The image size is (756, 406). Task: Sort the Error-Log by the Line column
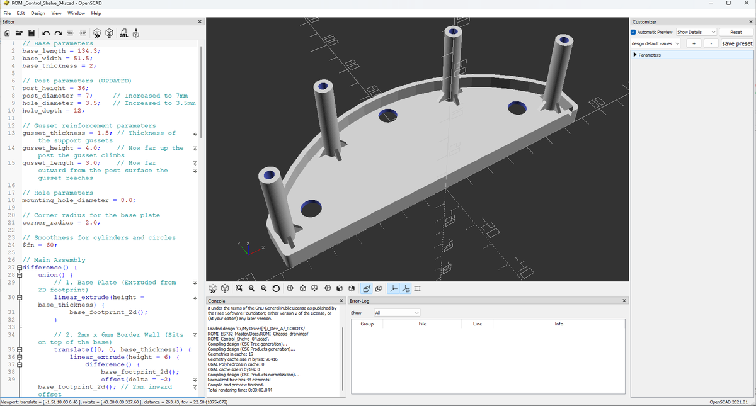click(x=477, y=324)
